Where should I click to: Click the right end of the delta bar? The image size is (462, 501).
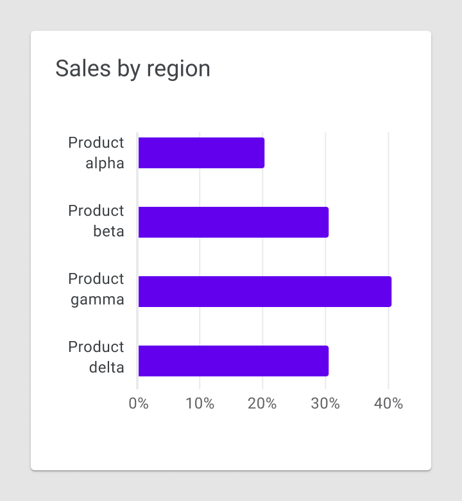(327, 361)
